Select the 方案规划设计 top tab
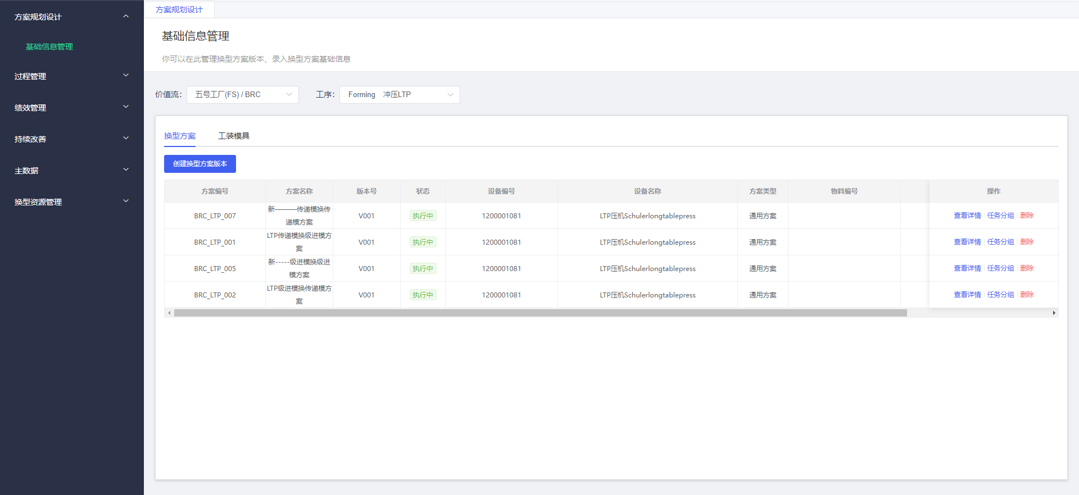The height and width of the screenshot is (495, 1079). click(x=179, y=10)
